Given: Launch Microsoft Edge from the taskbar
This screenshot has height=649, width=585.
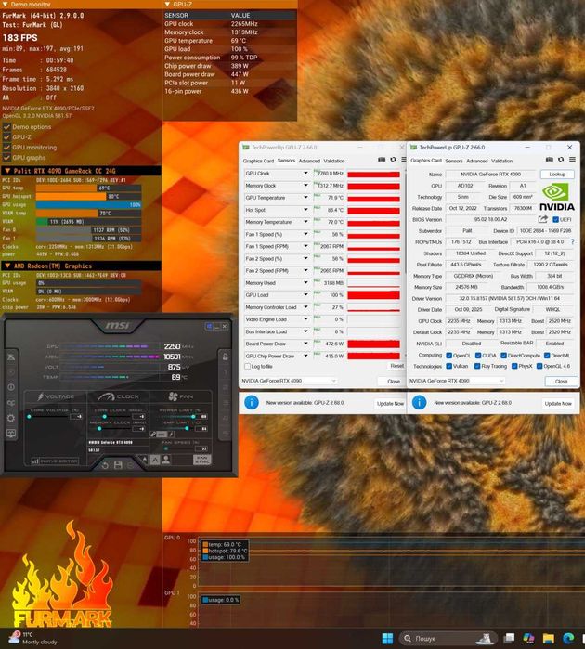Looking at the screenshot, I should (x=568, y=639).
